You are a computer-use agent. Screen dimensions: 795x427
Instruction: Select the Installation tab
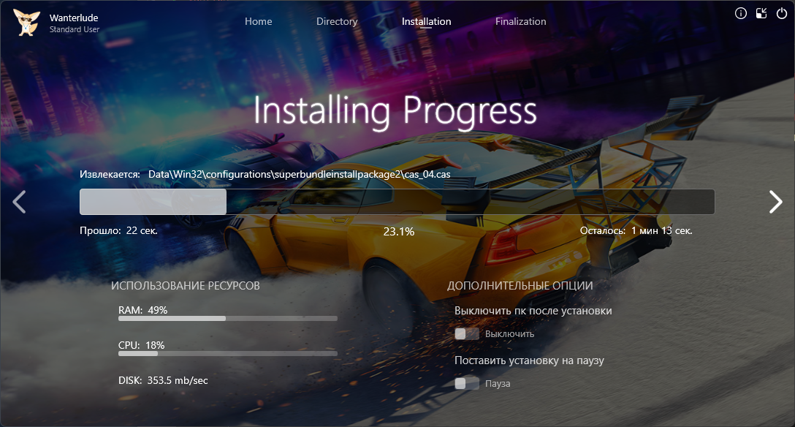pos(426,22)
